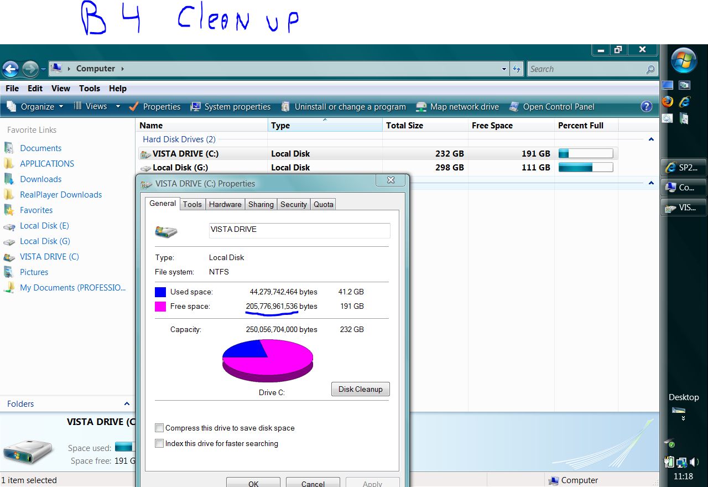Switch to the Security tab
This screenshot has width=708, height=487.
pyautogui.click(x=294, y=204)
